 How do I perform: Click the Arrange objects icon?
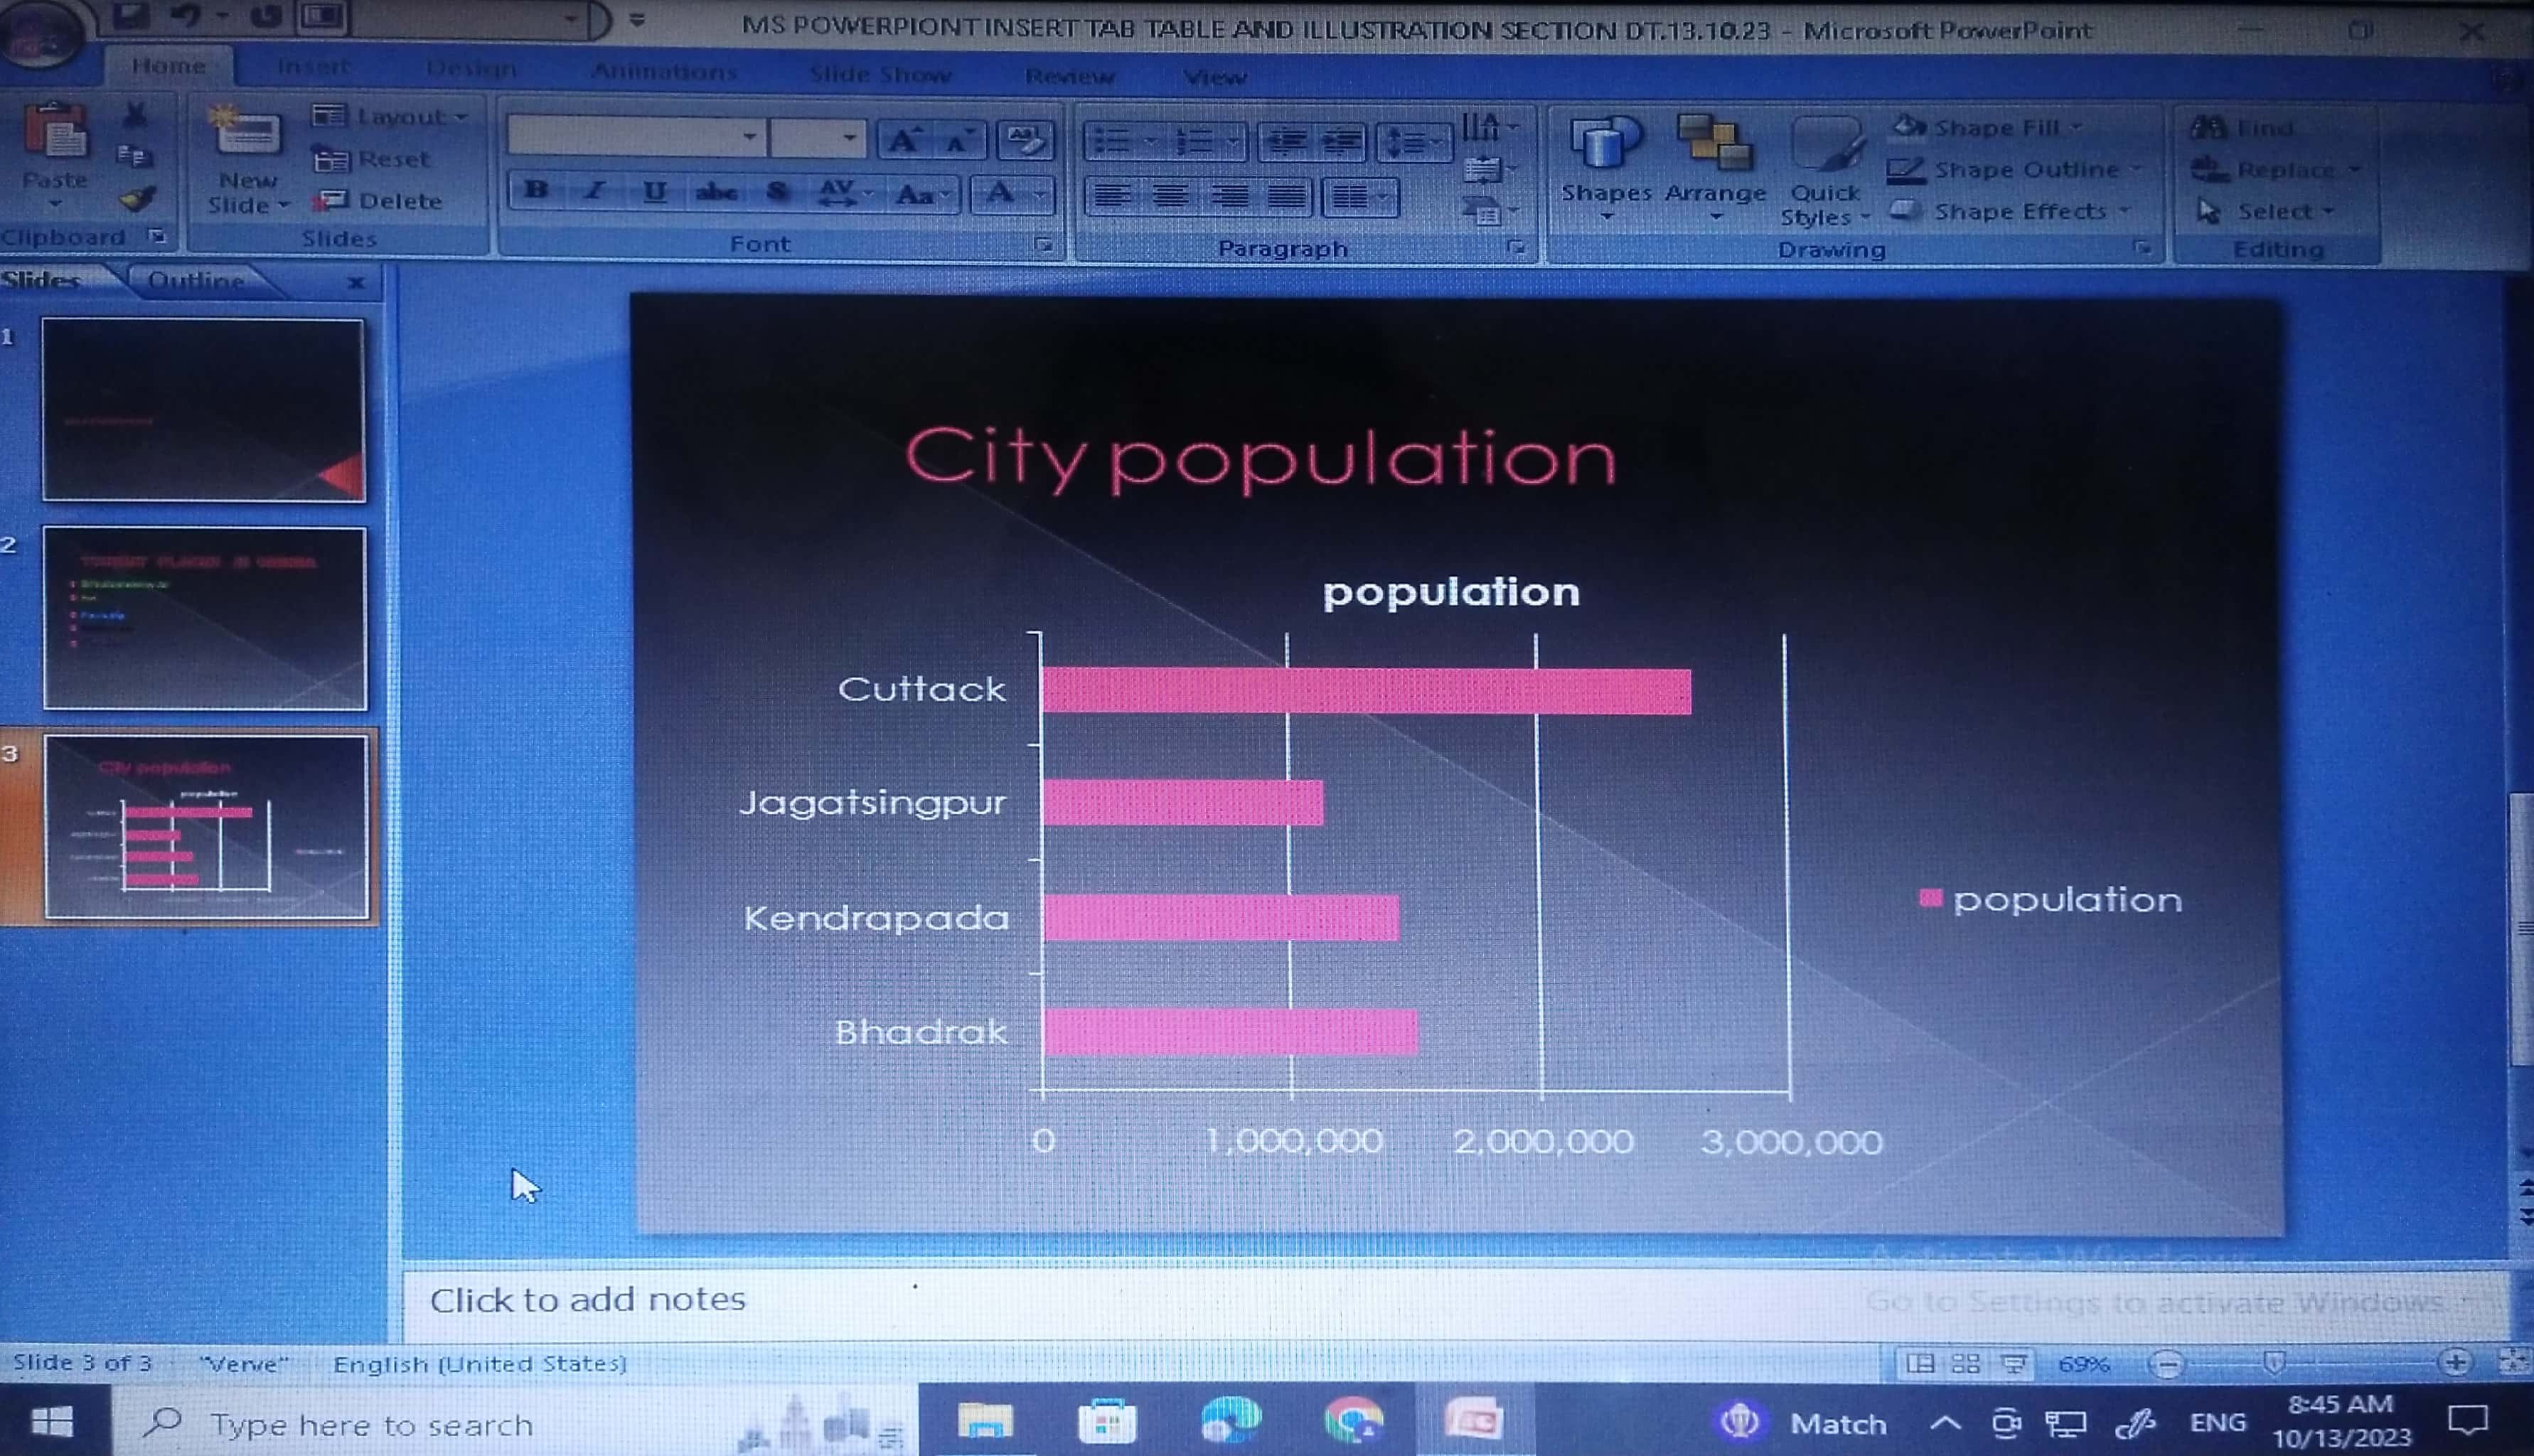[x=1714, y=145]
